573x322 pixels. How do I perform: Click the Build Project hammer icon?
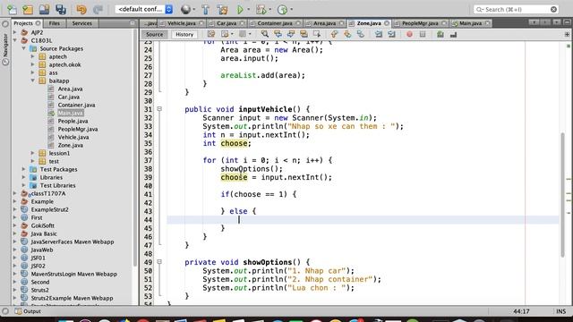pos(205,10)
